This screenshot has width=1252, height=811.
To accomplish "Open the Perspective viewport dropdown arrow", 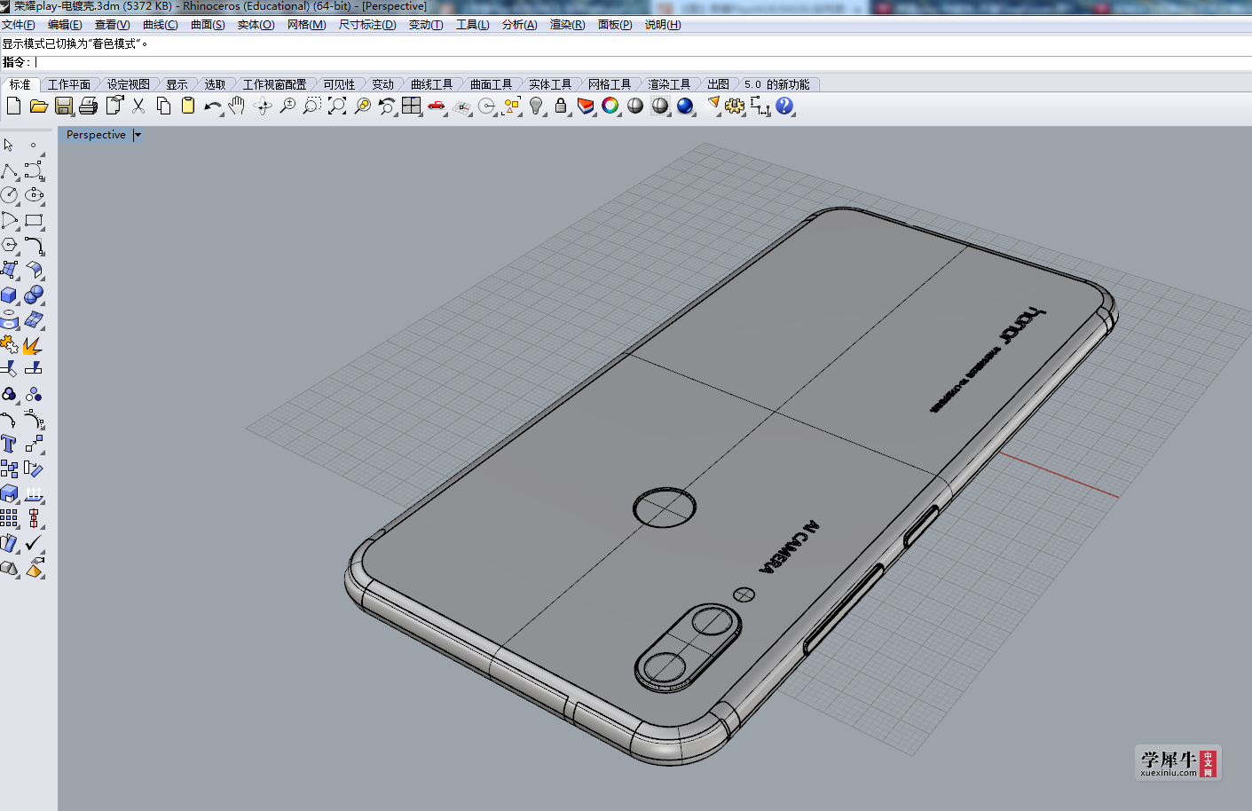I will 138,135.
